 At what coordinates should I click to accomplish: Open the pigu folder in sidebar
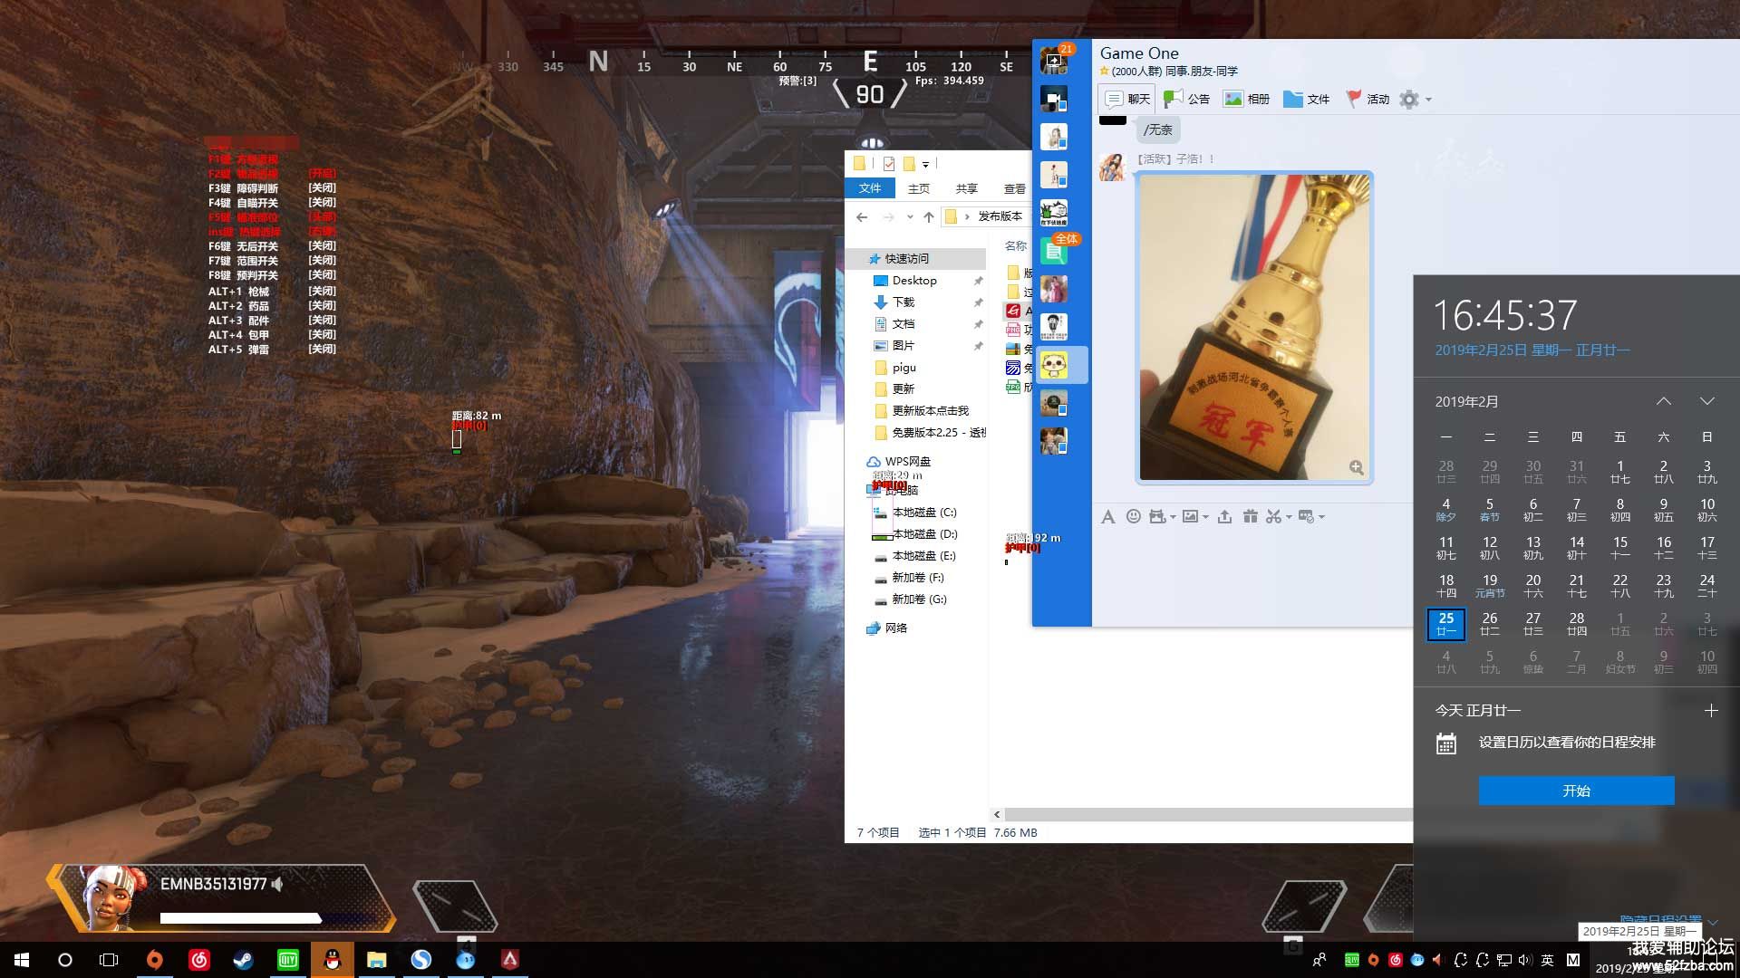point(894,368)
